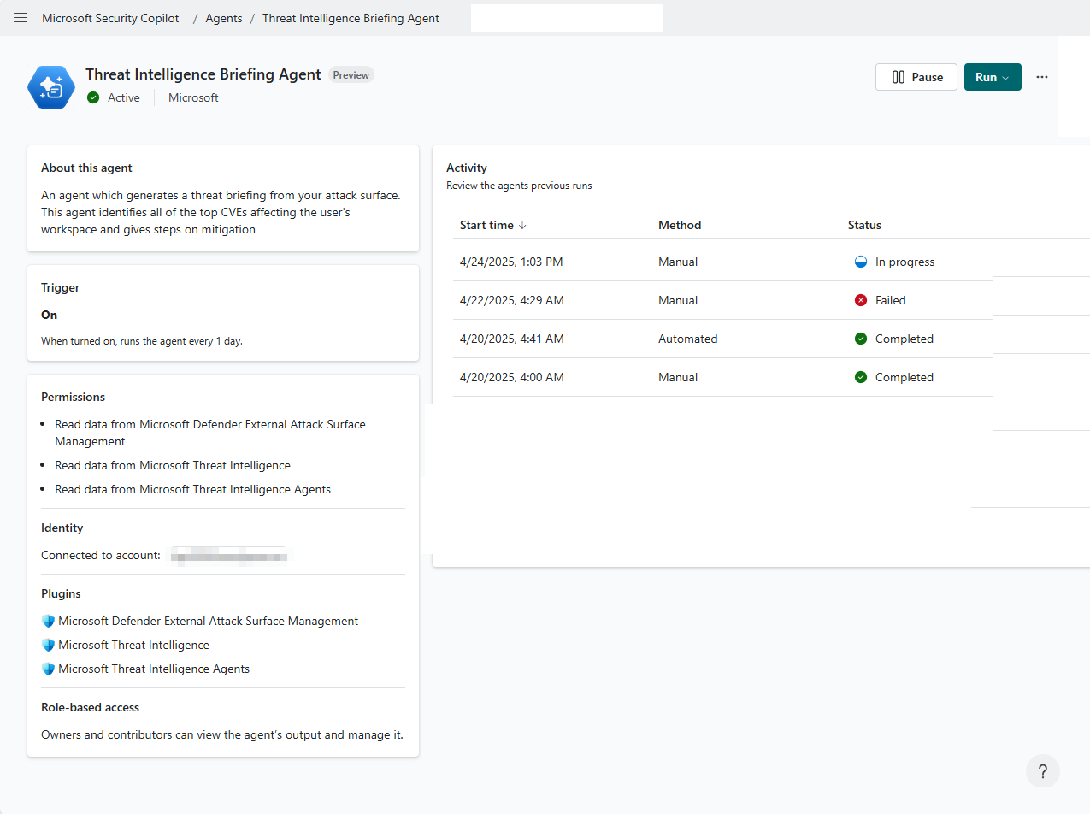Navigate to the Agents breadcrumb
Viewport: 1090px width, 814px height.
(224, 18)
